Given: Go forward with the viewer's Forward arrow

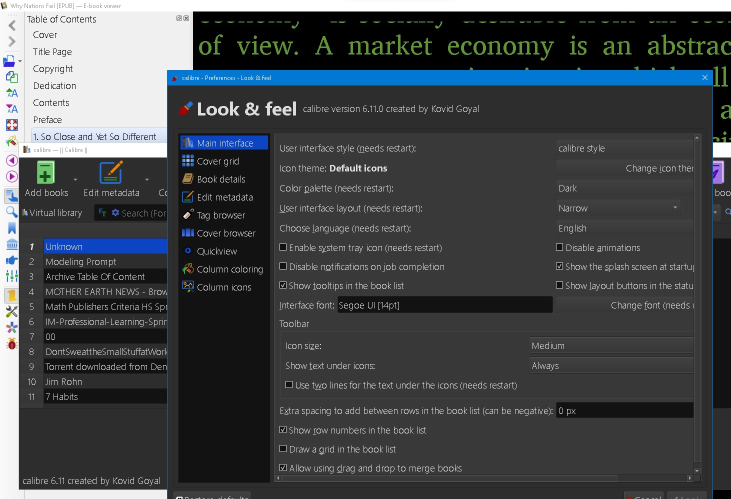Looking at the screenshot, I should tap(12, 42).
